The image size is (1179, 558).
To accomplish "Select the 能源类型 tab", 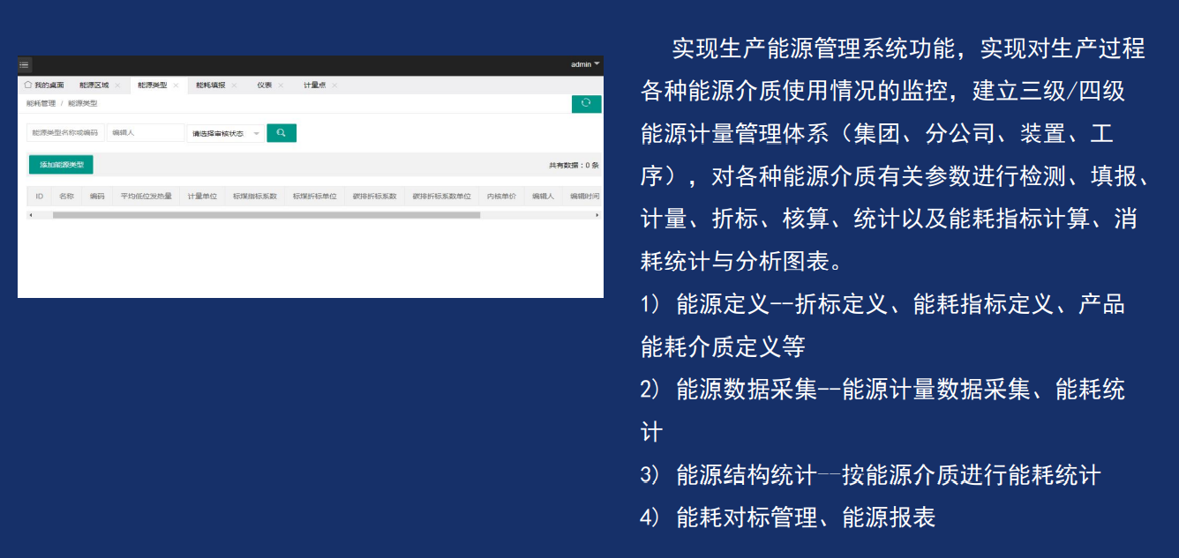I will 152,86.
